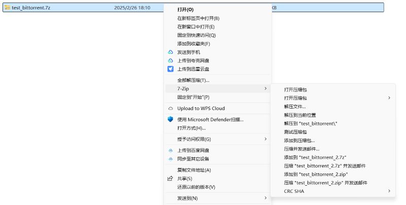Select 在新标签页中打开(B)
Screen dimensions: 406x205
[x=198, y=18]
